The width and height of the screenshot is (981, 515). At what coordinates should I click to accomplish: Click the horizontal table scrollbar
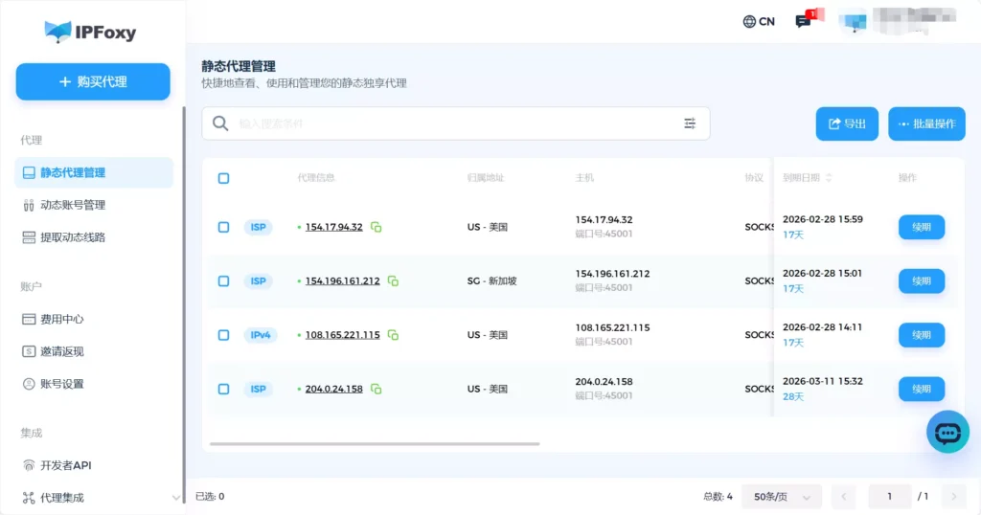tap(374, 444)
